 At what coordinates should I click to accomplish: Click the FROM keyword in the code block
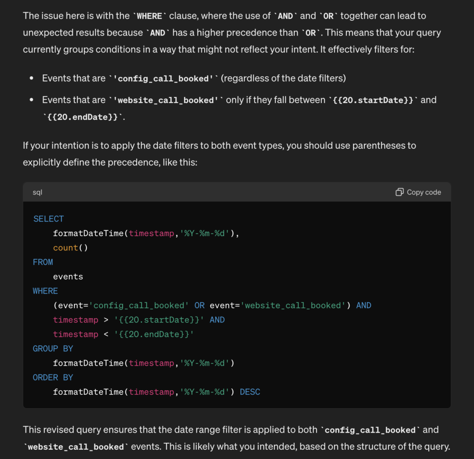point(43,262)
